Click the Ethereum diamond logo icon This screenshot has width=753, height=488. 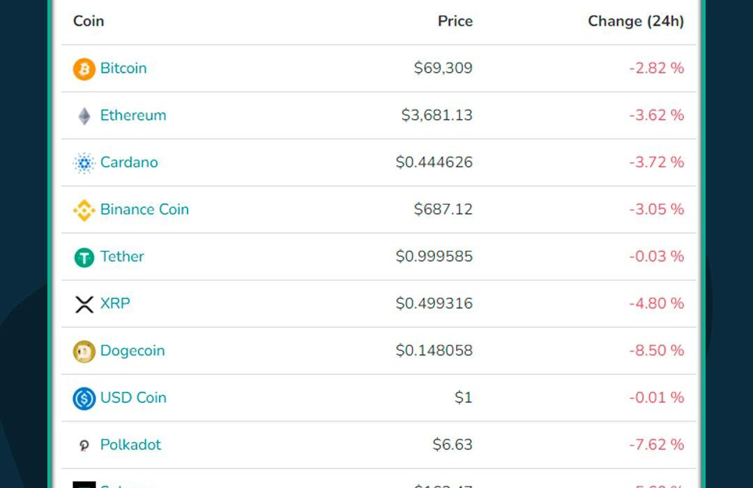point(84,116)
